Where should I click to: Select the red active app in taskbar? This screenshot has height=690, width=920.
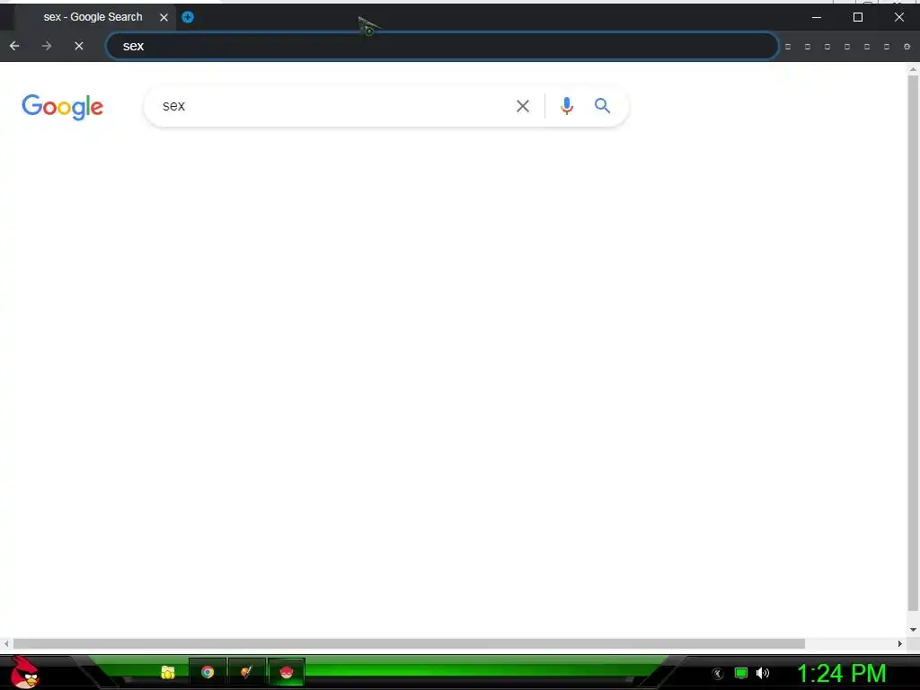(x=287, y=672)
